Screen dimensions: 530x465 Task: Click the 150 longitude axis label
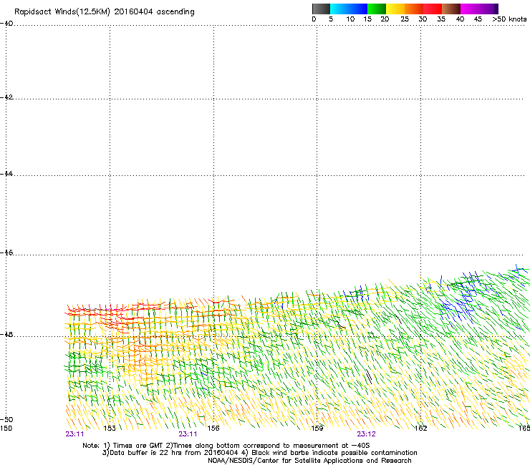[6, 429]
